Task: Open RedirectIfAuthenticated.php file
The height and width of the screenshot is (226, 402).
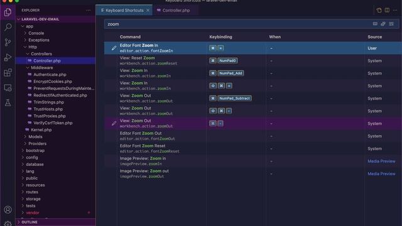Action: pos(60,95)
